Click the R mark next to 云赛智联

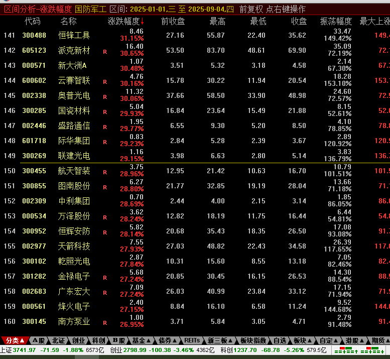pyautogui.click(x=105, y=82)
